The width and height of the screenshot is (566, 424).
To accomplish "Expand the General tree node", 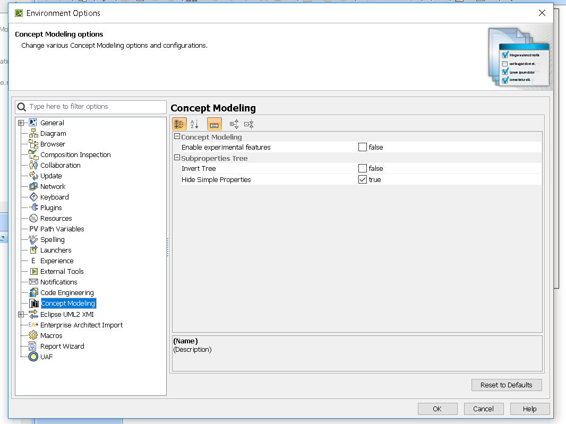I will click(21, 123).
